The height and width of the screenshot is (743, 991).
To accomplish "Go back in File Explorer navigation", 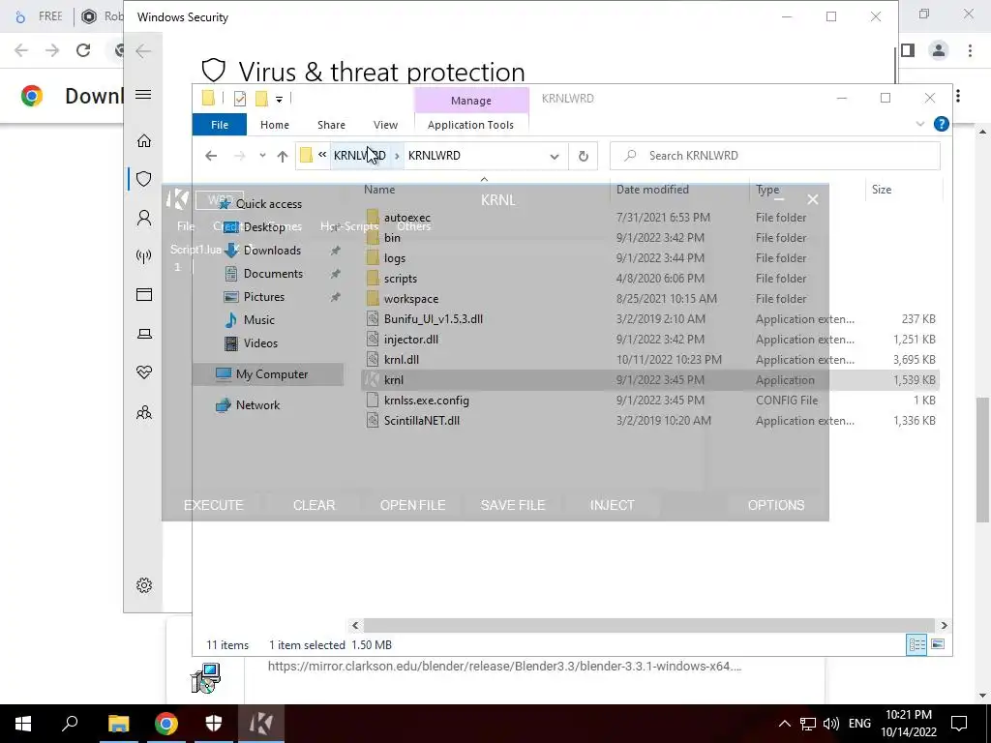I will click(x=211, y=156).
